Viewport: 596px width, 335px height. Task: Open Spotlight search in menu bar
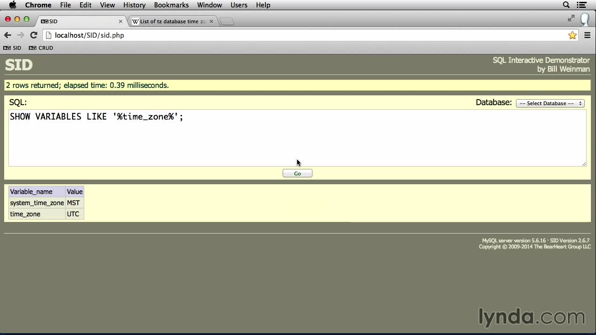coord(566,5)
